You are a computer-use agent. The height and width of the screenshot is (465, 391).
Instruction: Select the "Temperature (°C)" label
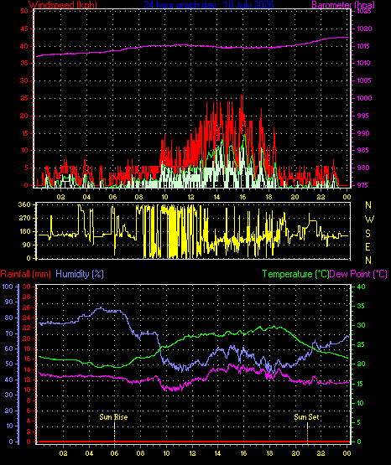pyautogui.click(x=295, y=274)
